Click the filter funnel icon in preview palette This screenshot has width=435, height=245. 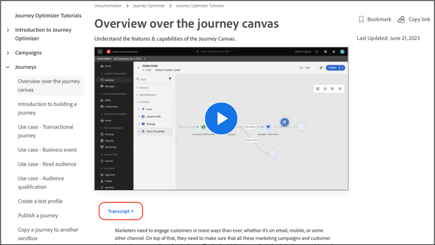(170, 79)
